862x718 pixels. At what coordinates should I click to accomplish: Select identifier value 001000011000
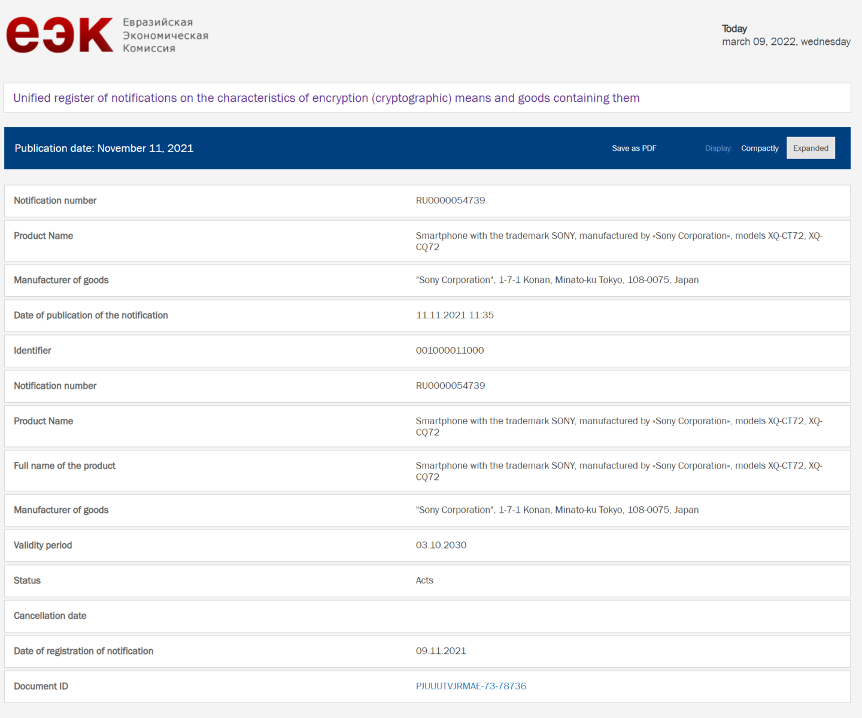[450, 351]
